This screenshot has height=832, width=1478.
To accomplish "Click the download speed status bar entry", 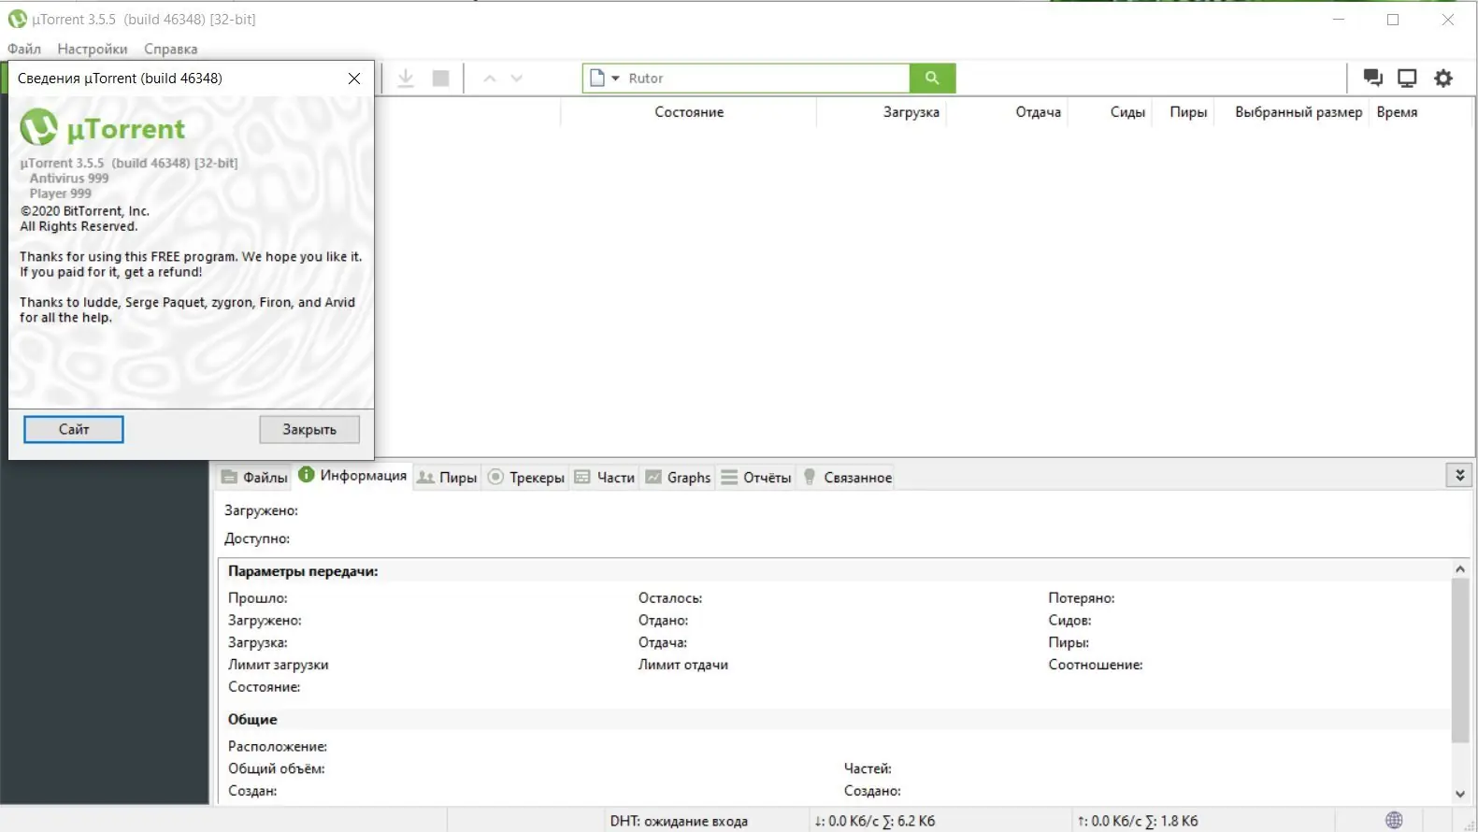I will [x=875, y=821].
